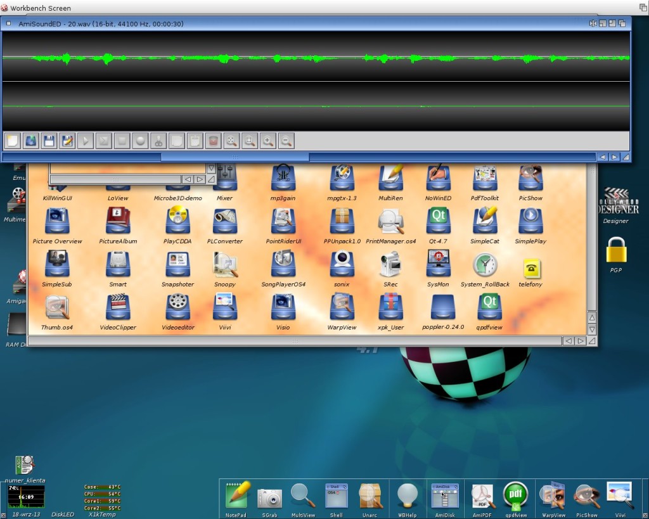The width and height of the screenshot is (649, 519).
Task: Click the lower channel waveform track
Action: coord(316,106)
